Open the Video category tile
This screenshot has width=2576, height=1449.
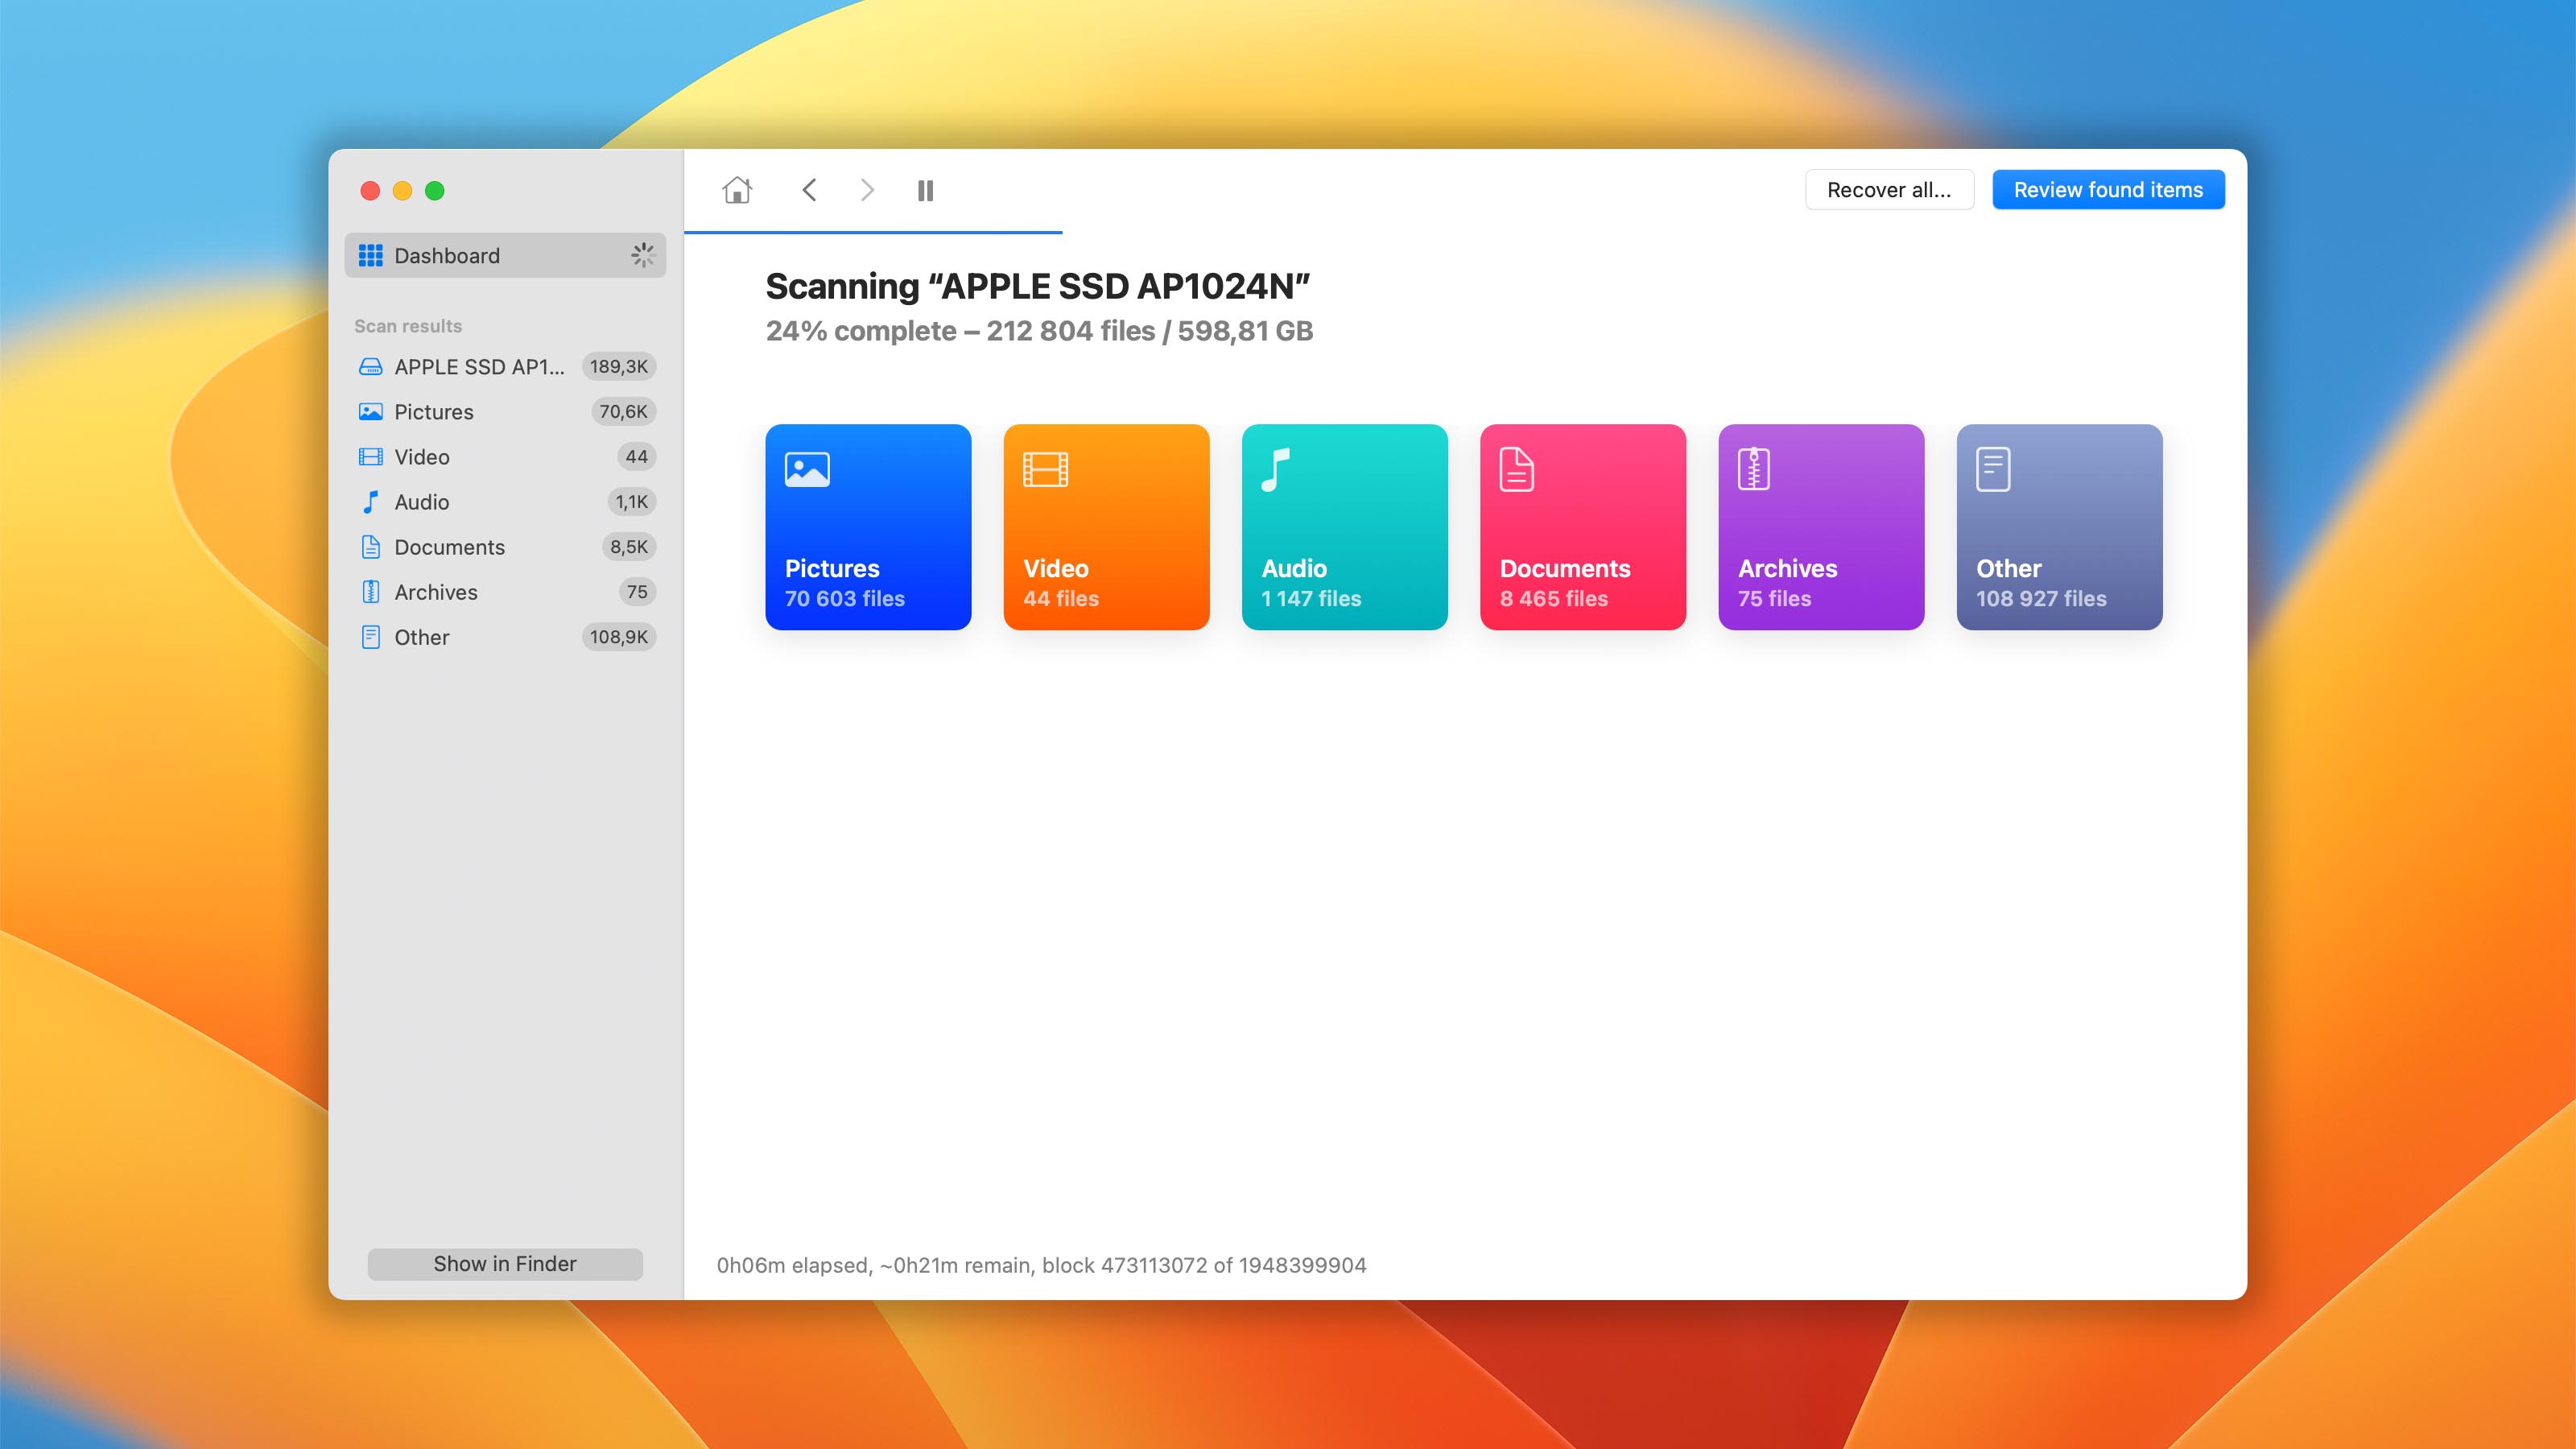[1106, 528]
